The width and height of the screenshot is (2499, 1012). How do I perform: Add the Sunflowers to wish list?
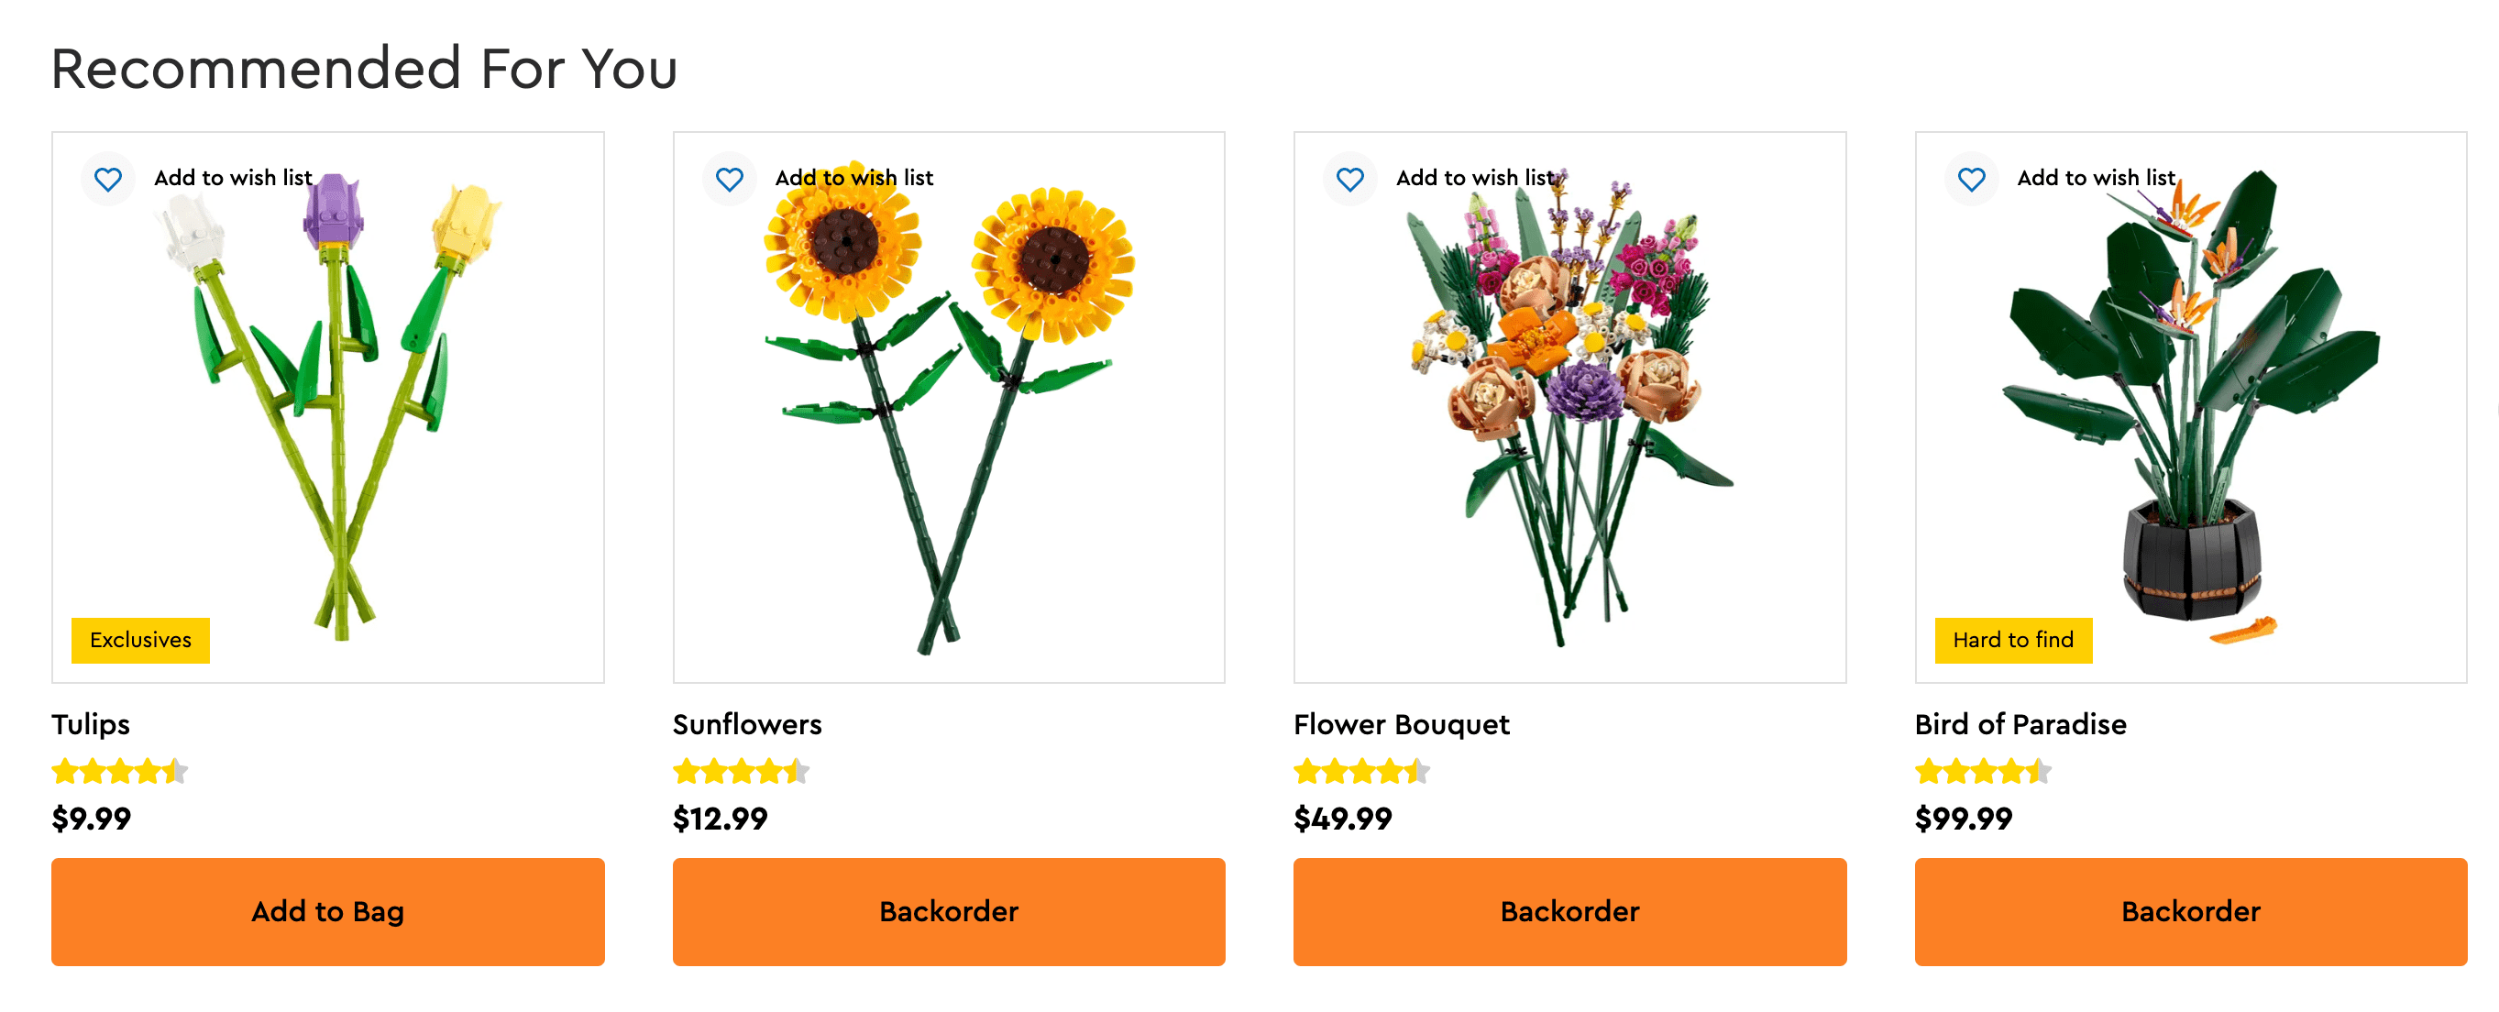(854, 178)
